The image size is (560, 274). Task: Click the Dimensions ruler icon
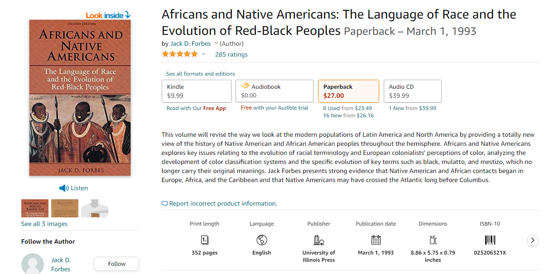coord(433,240)
